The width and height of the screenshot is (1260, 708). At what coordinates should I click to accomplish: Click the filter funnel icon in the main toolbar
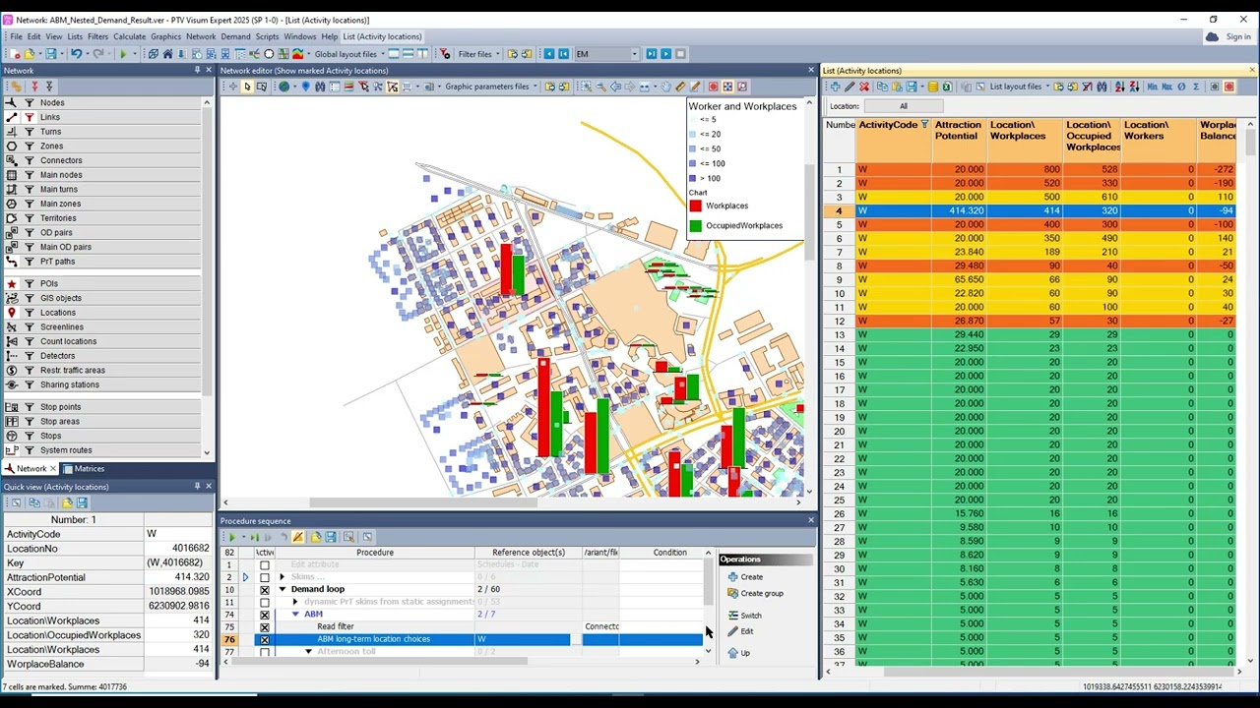click(445, 54)
